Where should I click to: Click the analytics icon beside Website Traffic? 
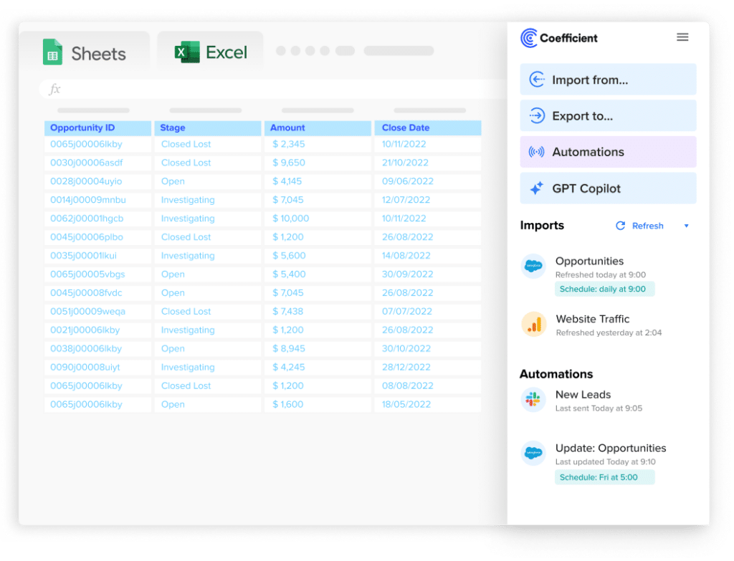coord(533,324)
